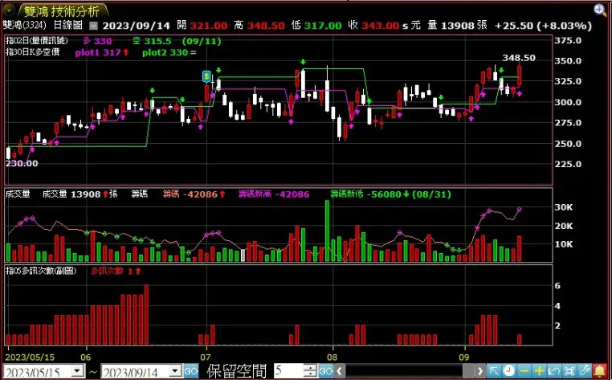
Task: Increase 保留空間 value with up stepper arrow
Action: [x=310, y=367]
